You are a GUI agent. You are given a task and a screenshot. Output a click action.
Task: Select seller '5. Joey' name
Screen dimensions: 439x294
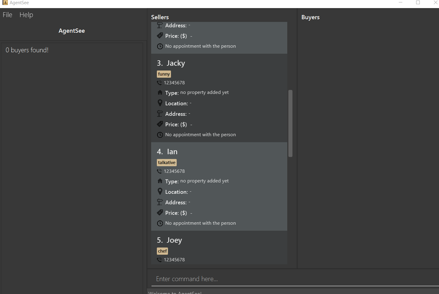click(x=169, y=240)
